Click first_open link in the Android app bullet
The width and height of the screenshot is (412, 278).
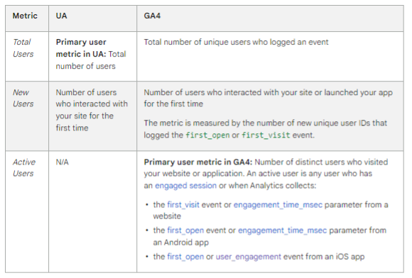[x=185, y=230]
